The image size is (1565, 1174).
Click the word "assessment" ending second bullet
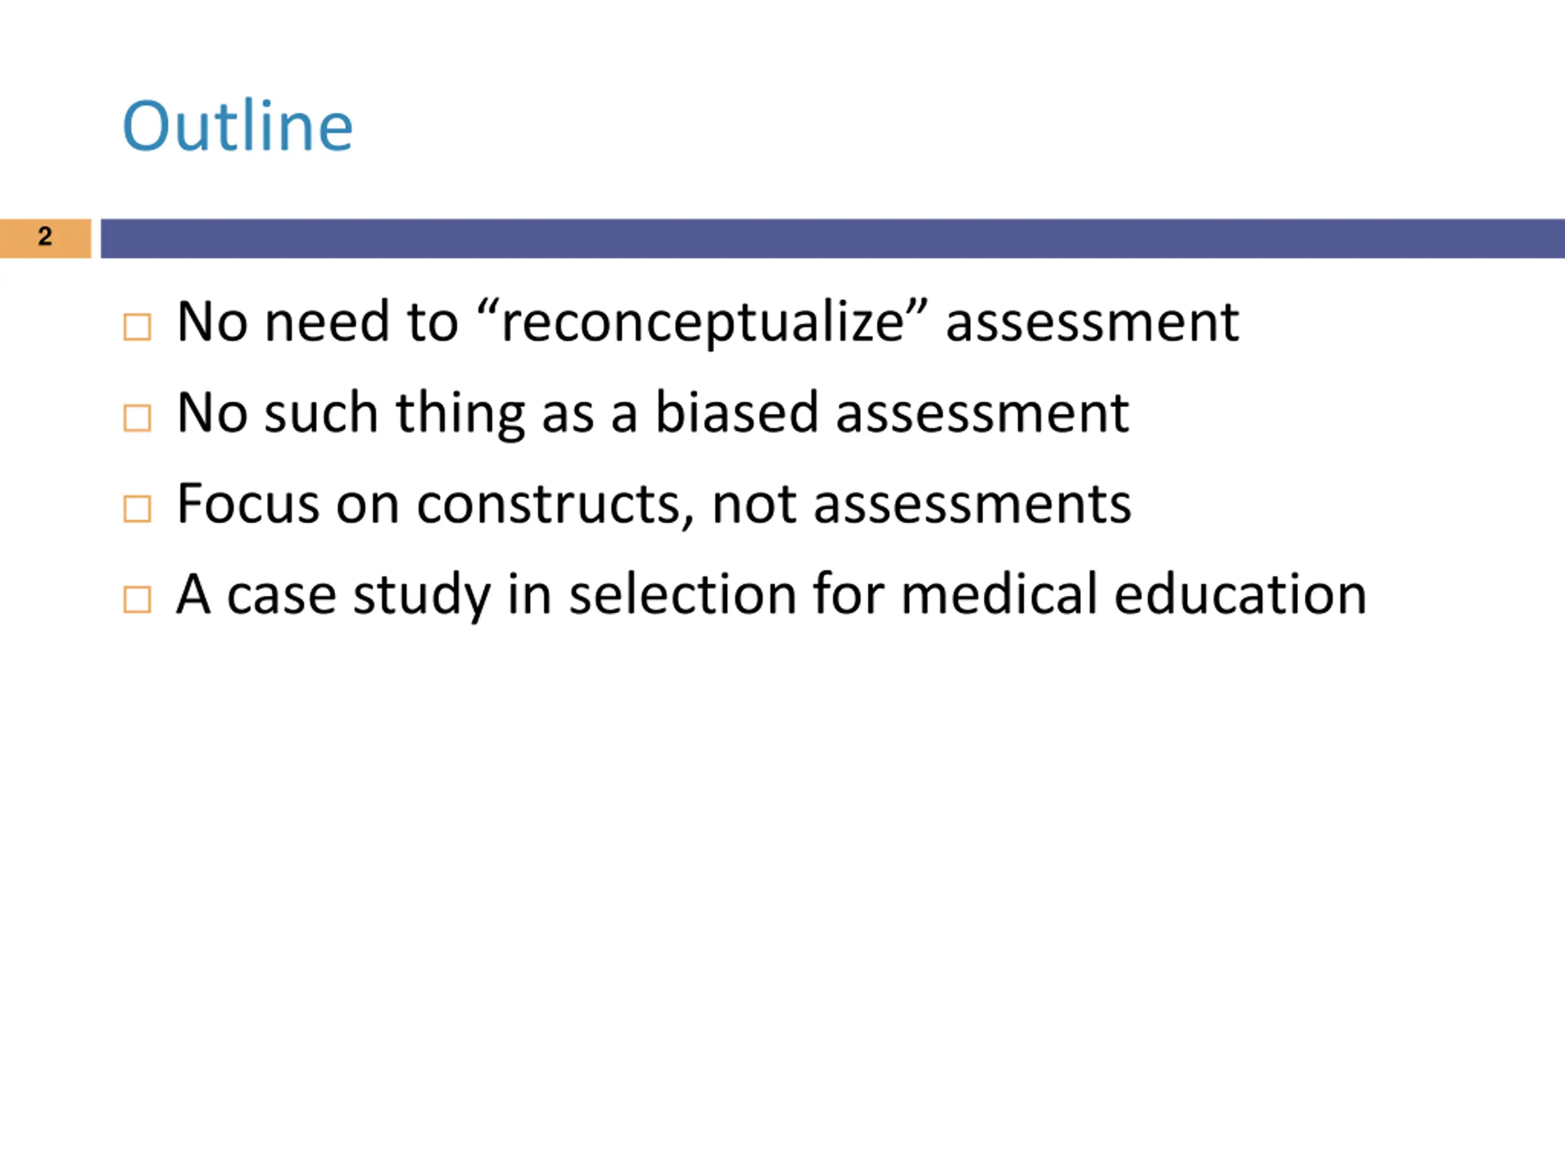[982, 415]
